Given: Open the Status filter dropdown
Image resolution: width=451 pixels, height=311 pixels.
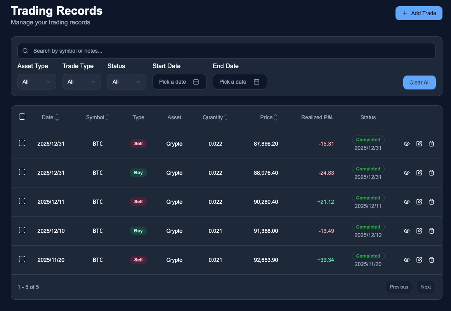Looking at the screenshot, I should click(127, 82).
